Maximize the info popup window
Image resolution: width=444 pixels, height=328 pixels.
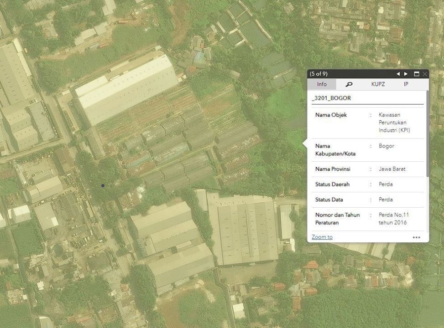416,74
